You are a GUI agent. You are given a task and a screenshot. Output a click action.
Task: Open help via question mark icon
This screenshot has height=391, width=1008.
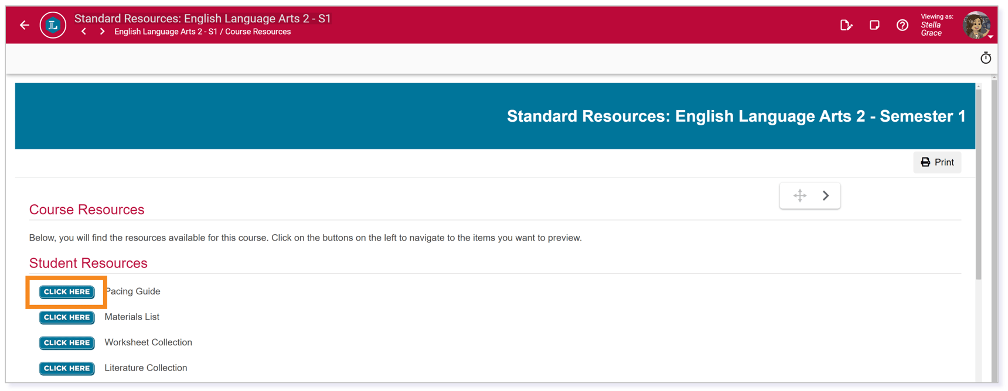click(x=902, y=25)
